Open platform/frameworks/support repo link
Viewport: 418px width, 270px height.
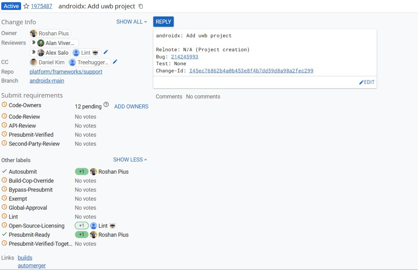click(66, 72)
